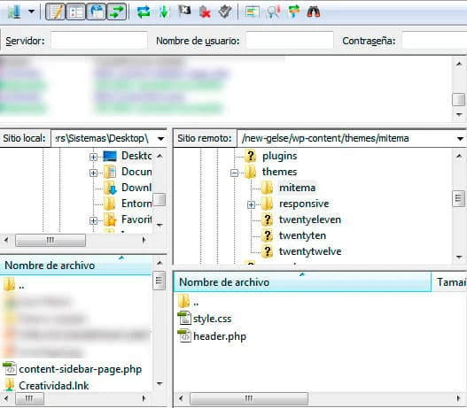
Task: Toggle transfer queue display
Action: tap(116, 12)
